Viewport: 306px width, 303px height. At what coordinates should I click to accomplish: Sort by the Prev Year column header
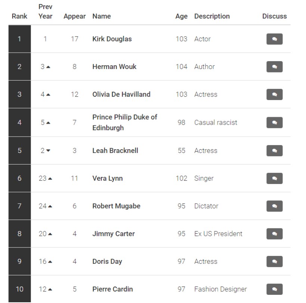[45, 12]
